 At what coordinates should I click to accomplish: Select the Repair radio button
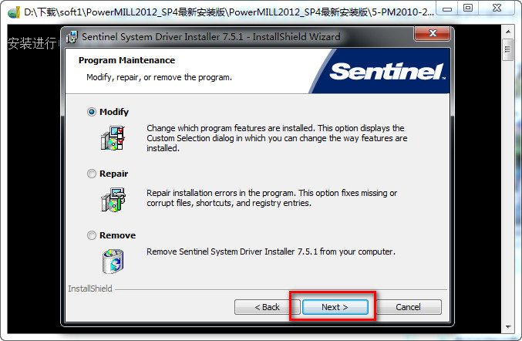(93, 174)
